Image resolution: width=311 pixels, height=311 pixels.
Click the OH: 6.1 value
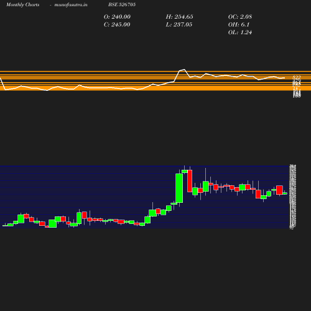coord(239,25)
